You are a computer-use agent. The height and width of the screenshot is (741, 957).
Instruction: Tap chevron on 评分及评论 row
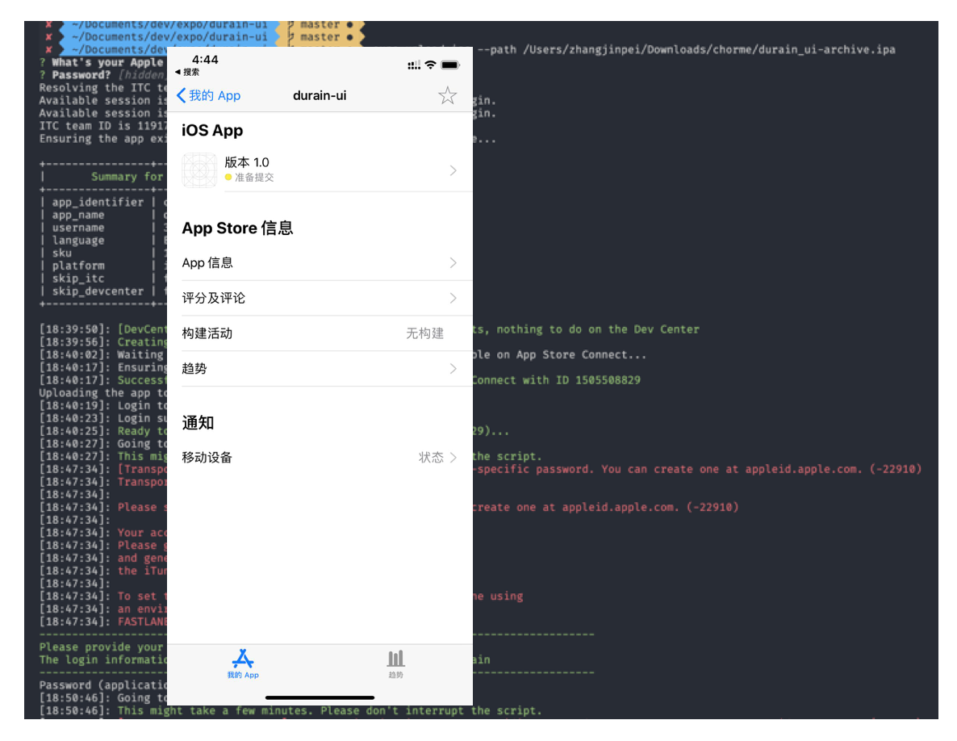[453, 299]
